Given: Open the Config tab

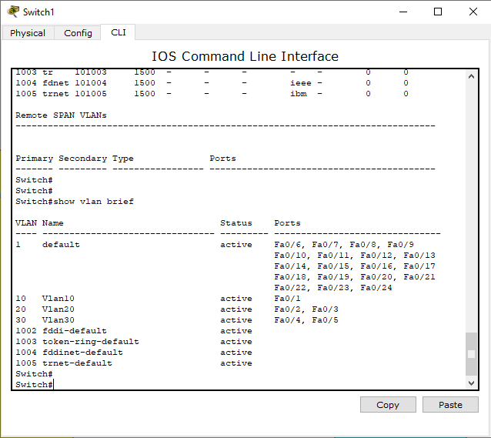Looking at the screenshot, I should [x=78, y=33].
